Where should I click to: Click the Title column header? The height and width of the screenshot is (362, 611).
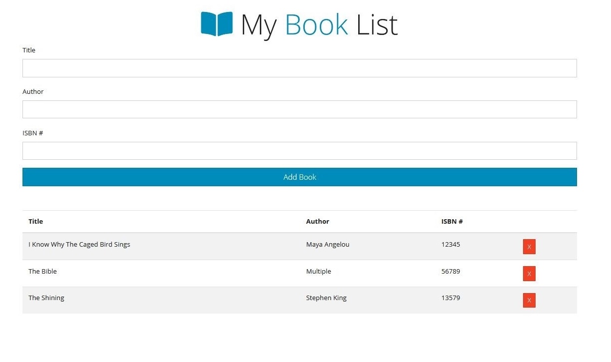35,221
